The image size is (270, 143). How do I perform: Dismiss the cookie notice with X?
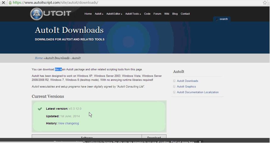coord(200,142)
